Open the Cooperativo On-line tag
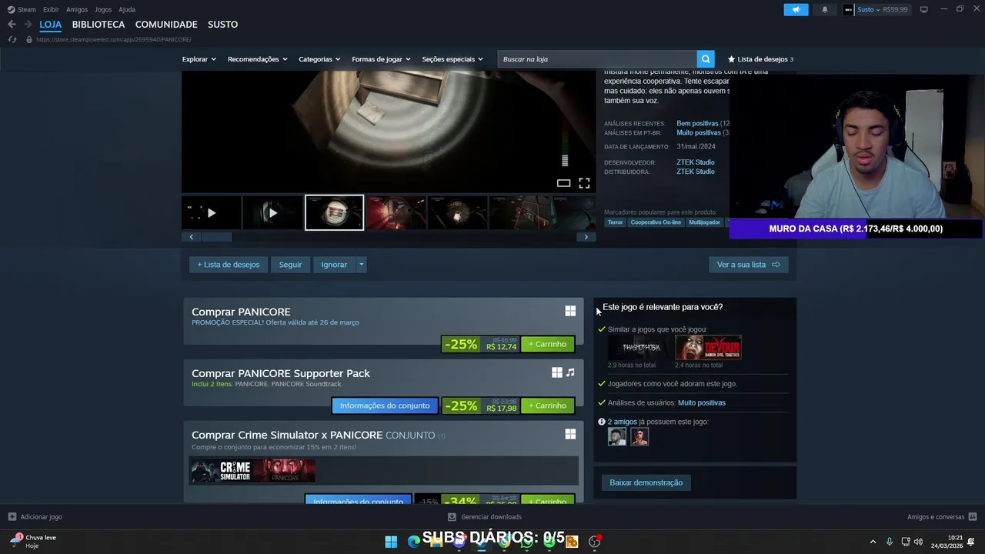 (x=656, y=222)
